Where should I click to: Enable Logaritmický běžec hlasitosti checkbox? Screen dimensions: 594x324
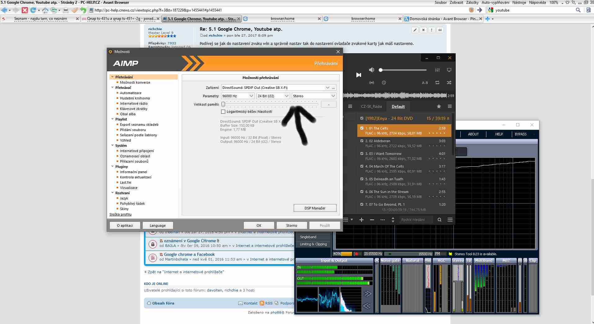click(x=223, y=112)
